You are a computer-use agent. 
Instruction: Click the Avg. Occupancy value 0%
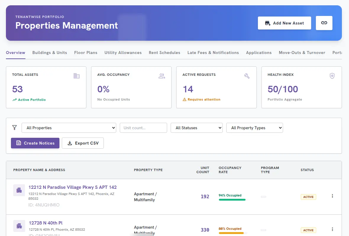(103, 89)
